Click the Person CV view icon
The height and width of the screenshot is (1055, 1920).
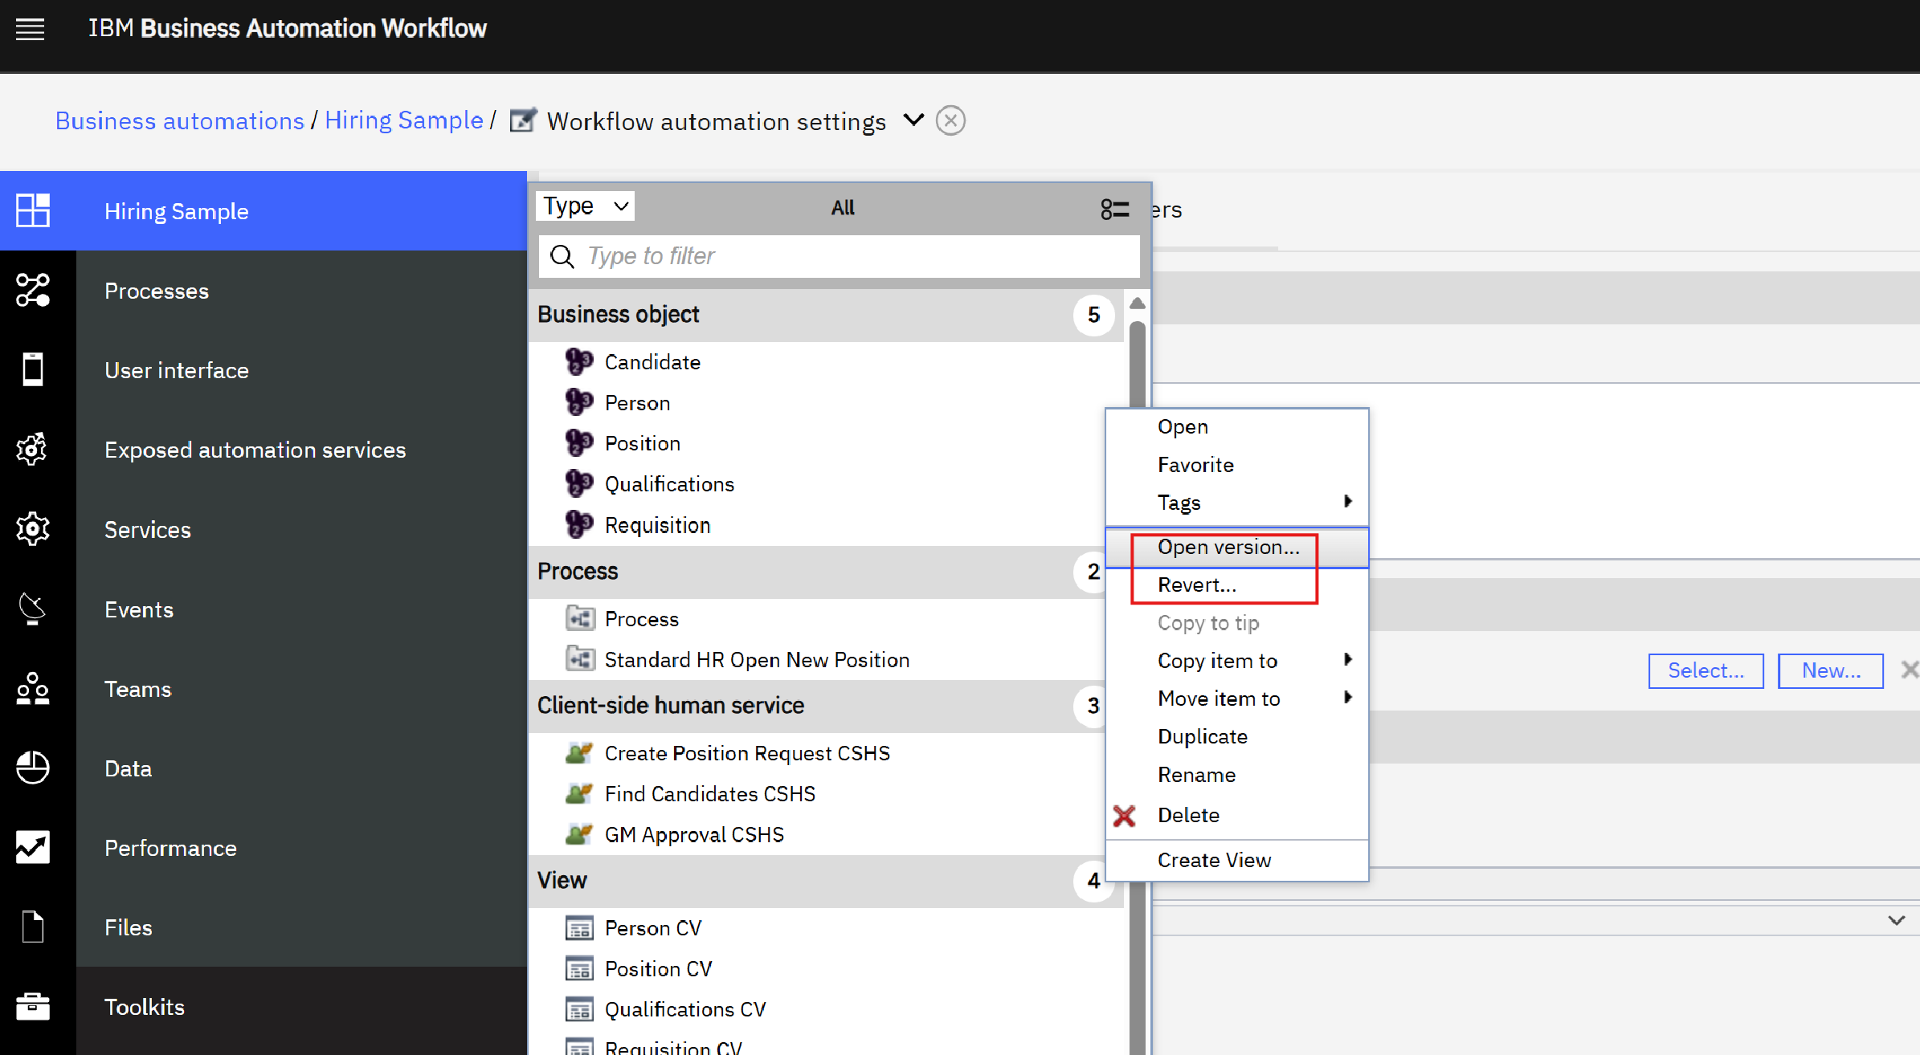(x=579, y=928)
